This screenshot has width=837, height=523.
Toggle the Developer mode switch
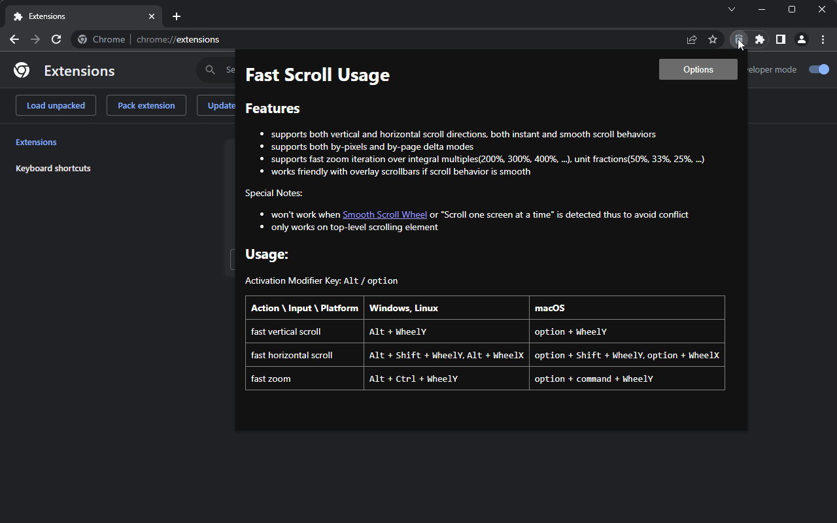819,69
